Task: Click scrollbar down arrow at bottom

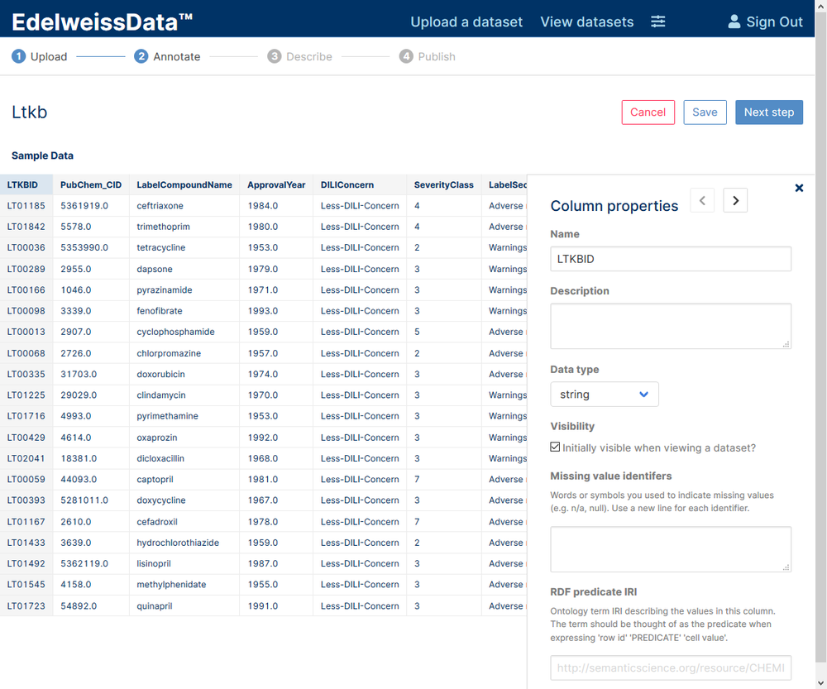Action: 820,682
